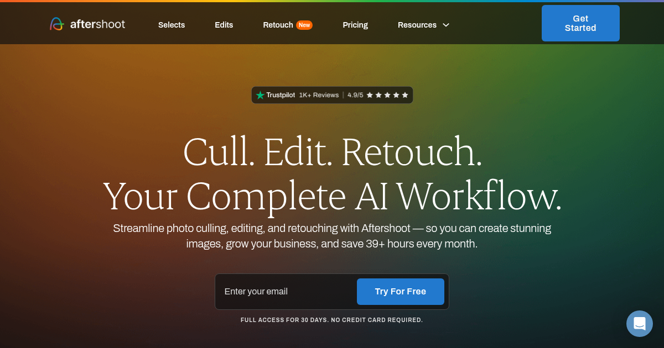Click the Streamline photo culling description text
Screen dimensions: 664x348
[x=332, y=236]
